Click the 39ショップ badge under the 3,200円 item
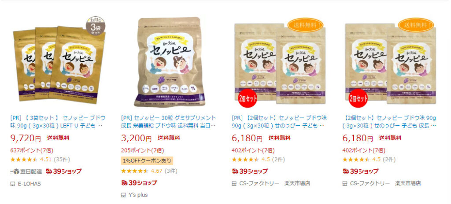 point(139,182)
